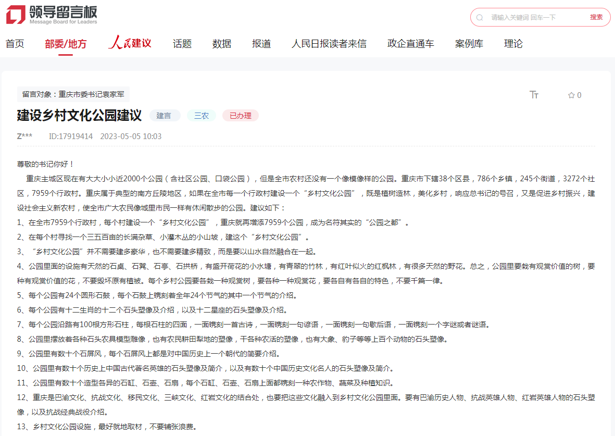Click the 领导留言板 site logo
The height and width of the screenshot is (436, 615).
click(52, 15)
